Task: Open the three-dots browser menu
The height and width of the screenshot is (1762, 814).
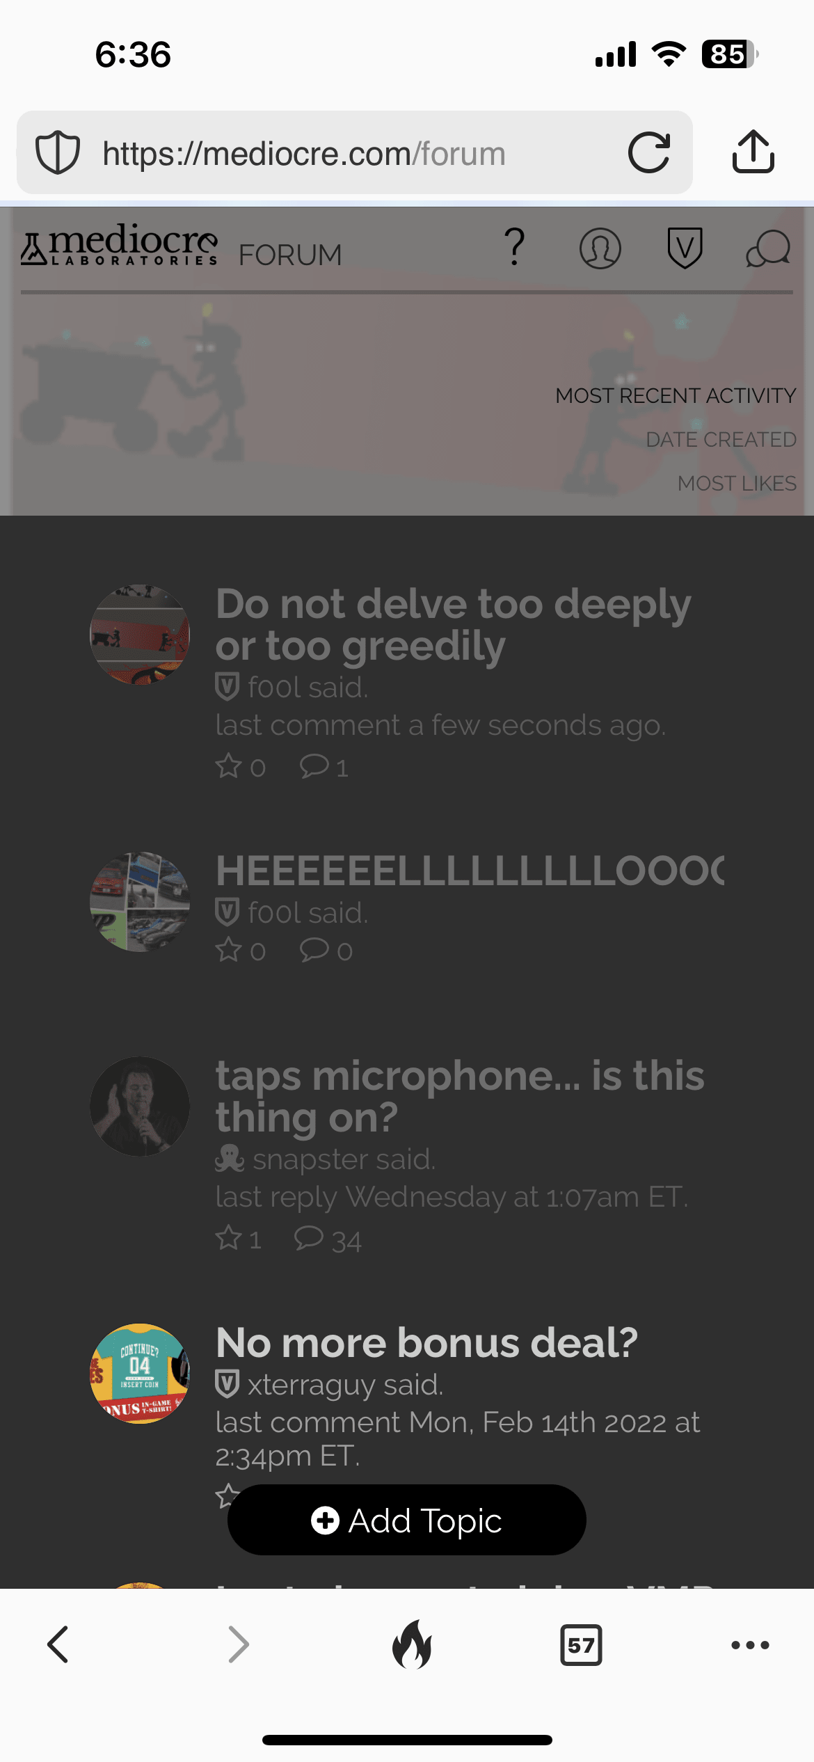Action: click(750, 1645)
